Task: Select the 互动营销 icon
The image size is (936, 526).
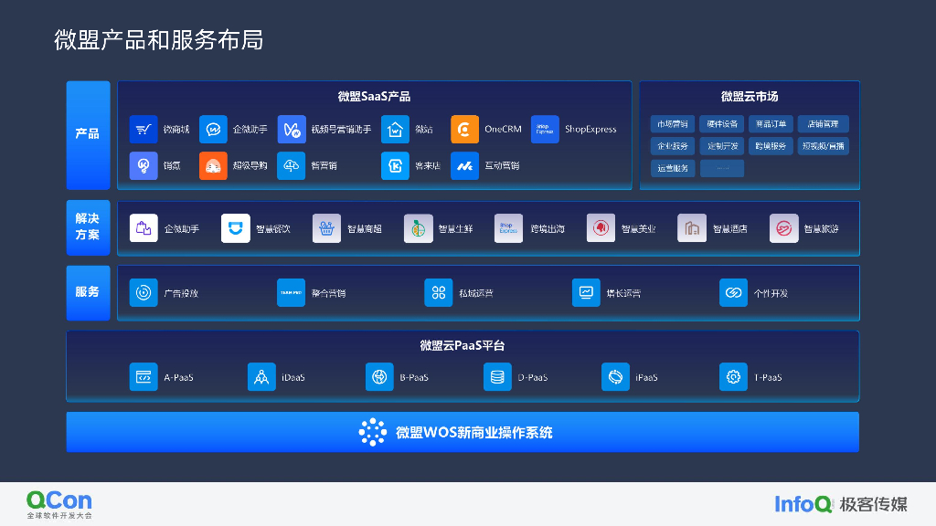Action: click(464, 166)
